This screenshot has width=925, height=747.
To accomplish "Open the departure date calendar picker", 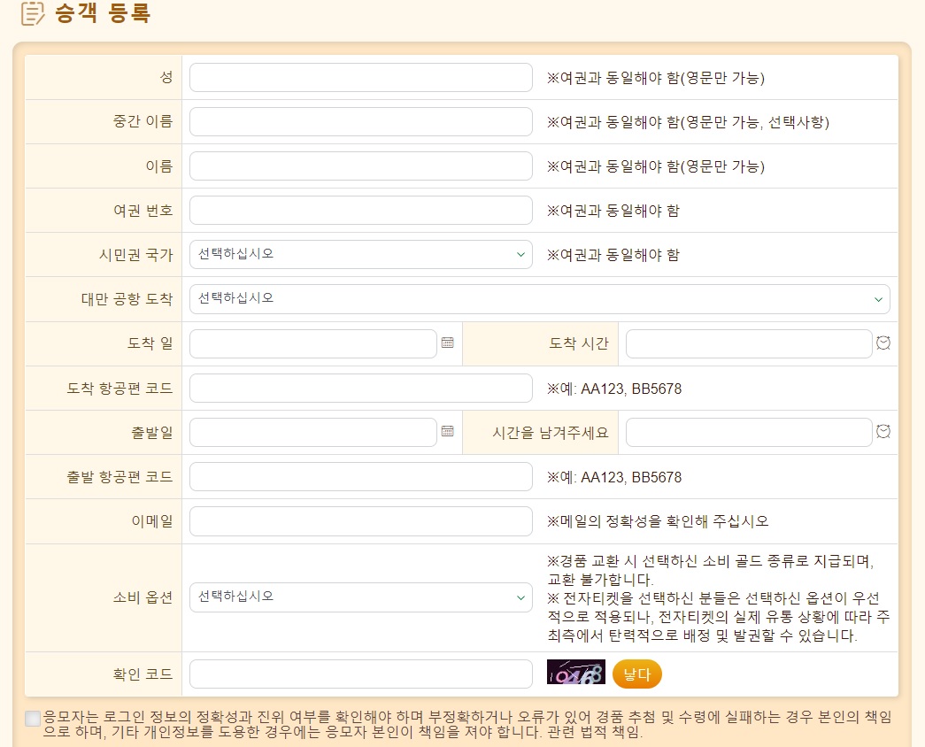I will [x=448, y=432].
